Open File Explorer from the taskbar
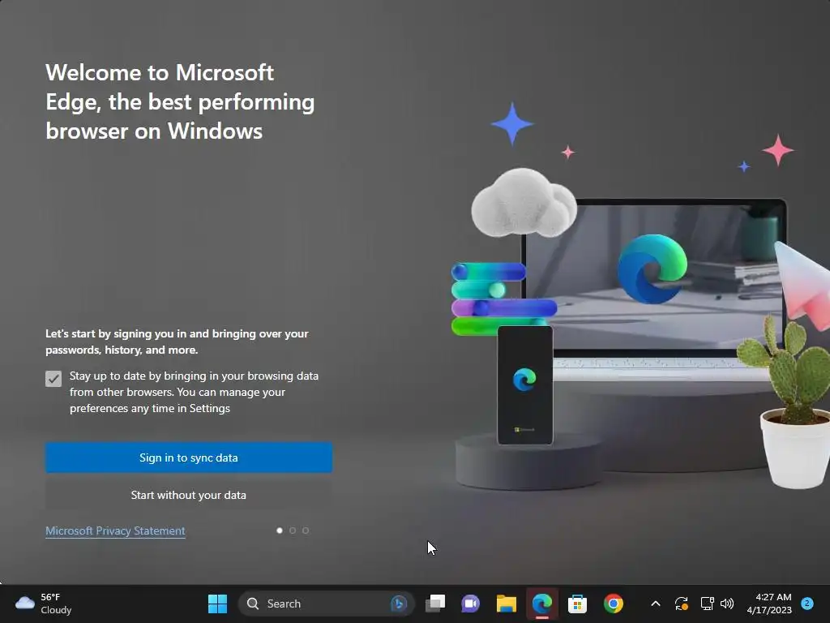The height and width of the screenshot is (623, 830). point(506,604)
